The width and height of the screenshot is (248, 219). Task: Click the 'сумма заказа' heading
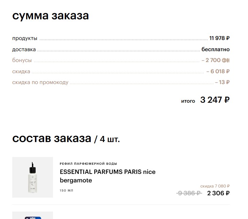pos(50,16)
